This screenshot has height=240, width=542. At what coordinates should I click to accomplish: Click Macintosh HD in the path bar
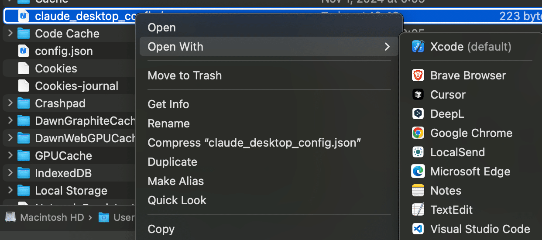point(51,217)
